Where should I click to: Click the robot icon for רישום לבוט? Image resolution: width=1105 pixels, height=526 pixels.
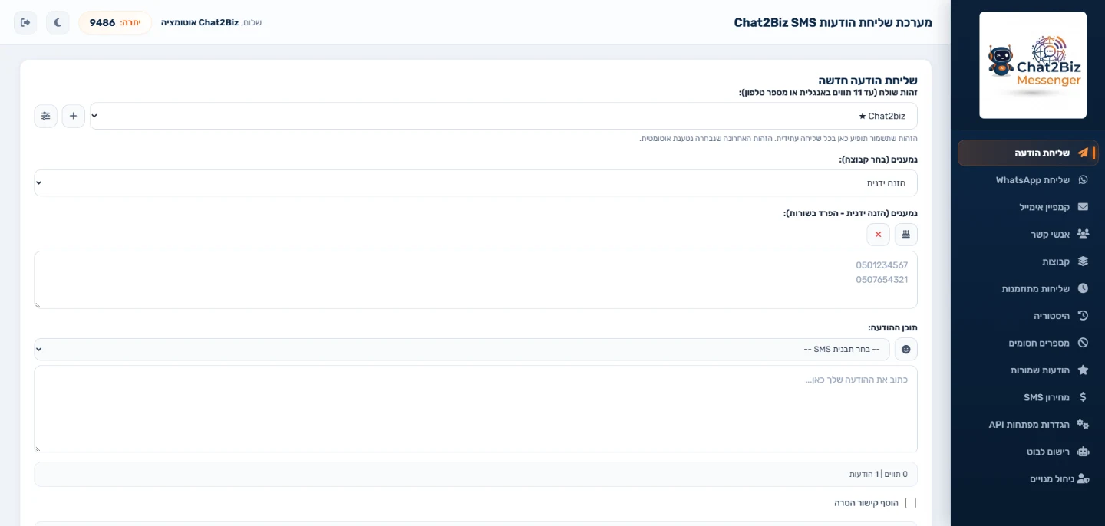[1083, 452]
